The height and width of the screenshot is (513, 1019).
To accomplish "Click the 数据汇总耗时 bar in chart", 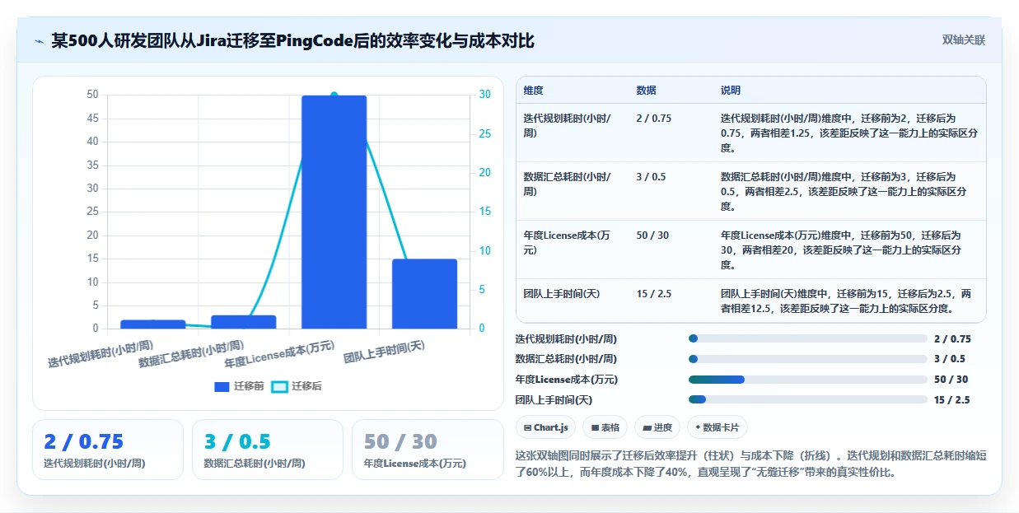I will click(244, 322).
